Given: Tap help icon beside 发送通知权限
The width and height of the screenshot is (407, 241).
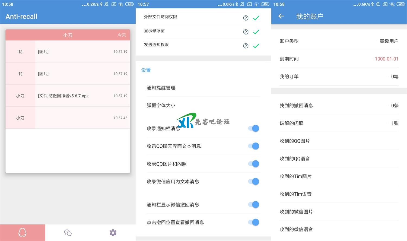Looking at the screenshot, I should (x=246, y=46).
